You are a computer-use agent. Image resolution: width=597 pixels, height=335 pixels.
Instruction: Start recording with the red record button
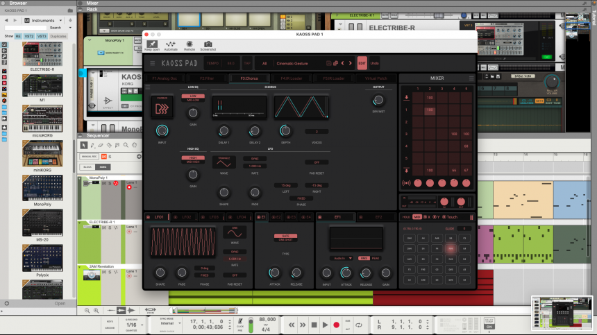tap(336, 325)
